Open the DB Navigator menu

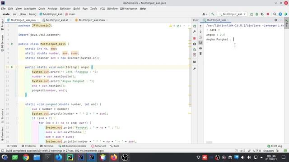coord(128,9)
